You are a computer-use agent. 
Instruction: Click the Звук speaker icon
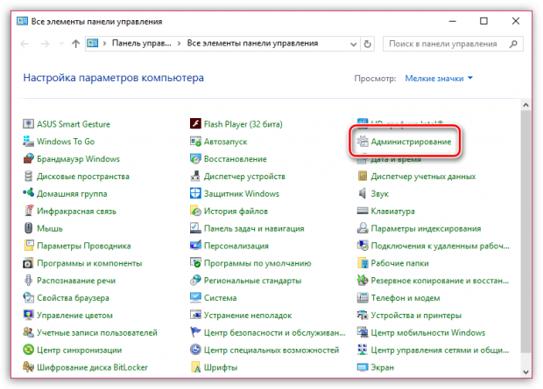pyautogui.click(x=363, y=193)
